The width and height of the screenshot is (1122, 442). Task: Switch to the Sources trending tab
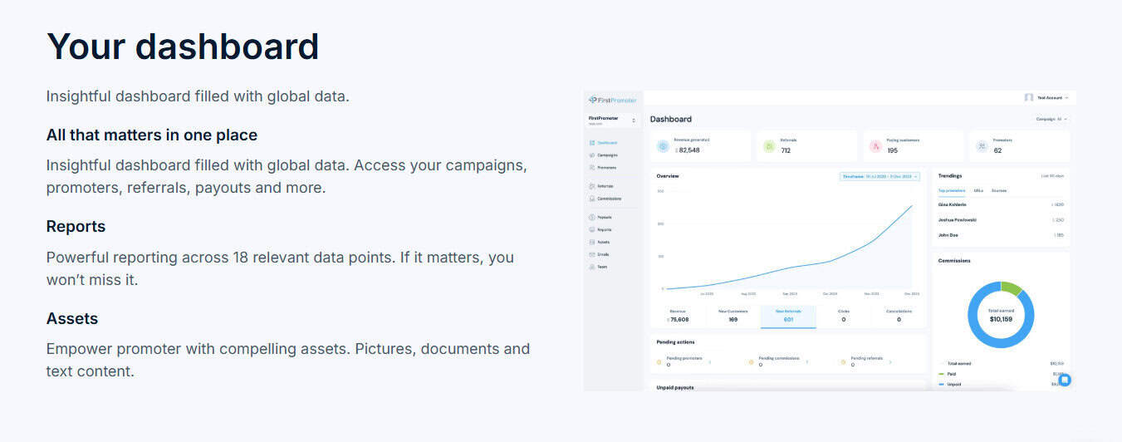click(998, 190)
